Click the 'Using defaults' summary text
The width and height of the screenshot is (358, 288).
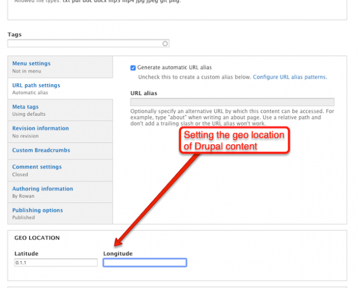(29, 114)
